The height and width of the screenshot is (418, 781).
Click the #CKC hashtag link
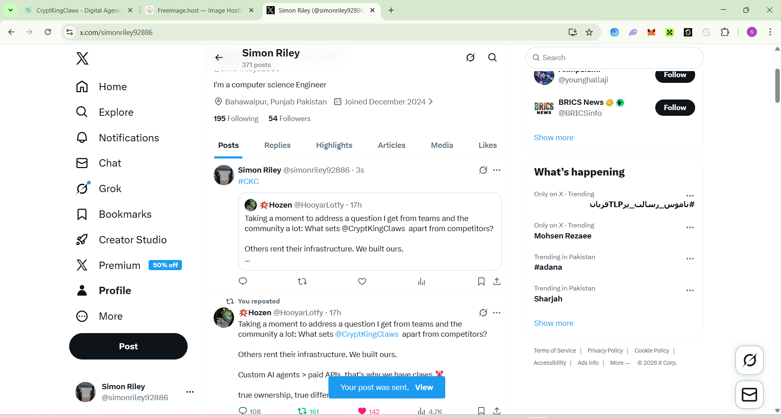click(x=248, y=182)
